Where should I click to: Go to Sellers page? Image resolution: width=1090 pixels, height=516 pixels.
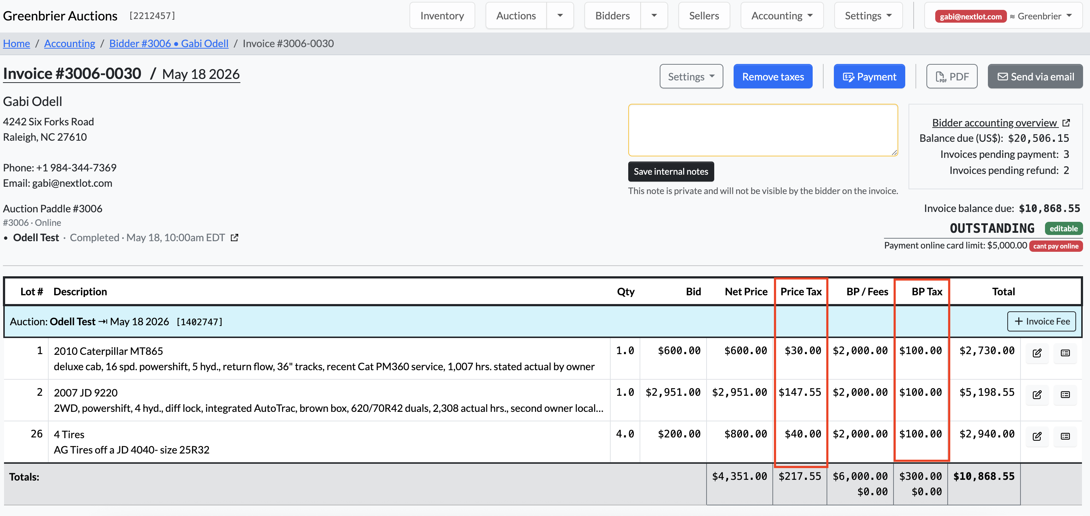704,16
